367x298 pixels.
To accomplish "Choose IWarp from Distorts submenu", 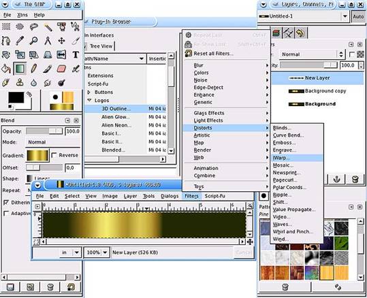I will tap(297, 158).
